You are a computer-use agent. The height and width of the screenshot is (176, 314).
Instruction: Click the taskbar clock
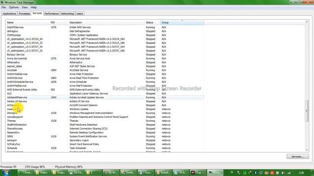[301, 173]
